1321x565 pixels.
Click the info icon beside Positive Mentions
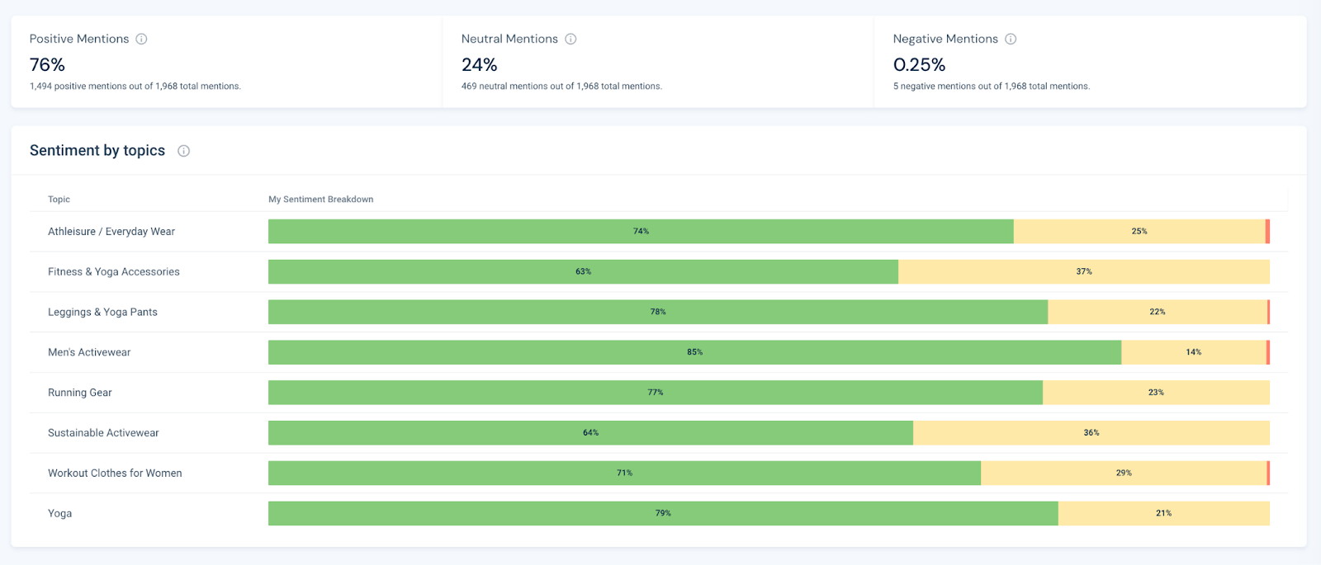[141, 39]
